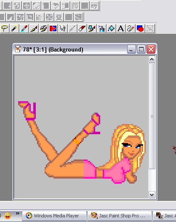Select the Preset Shapes tool
The height and width of the screenshot is (222, 176).
click(x=140, y=28)
